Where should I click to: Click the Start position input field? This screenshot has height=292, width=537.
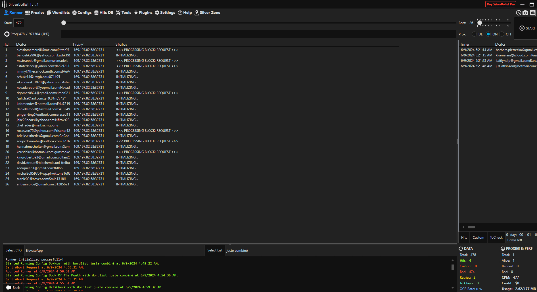point(19,23)
